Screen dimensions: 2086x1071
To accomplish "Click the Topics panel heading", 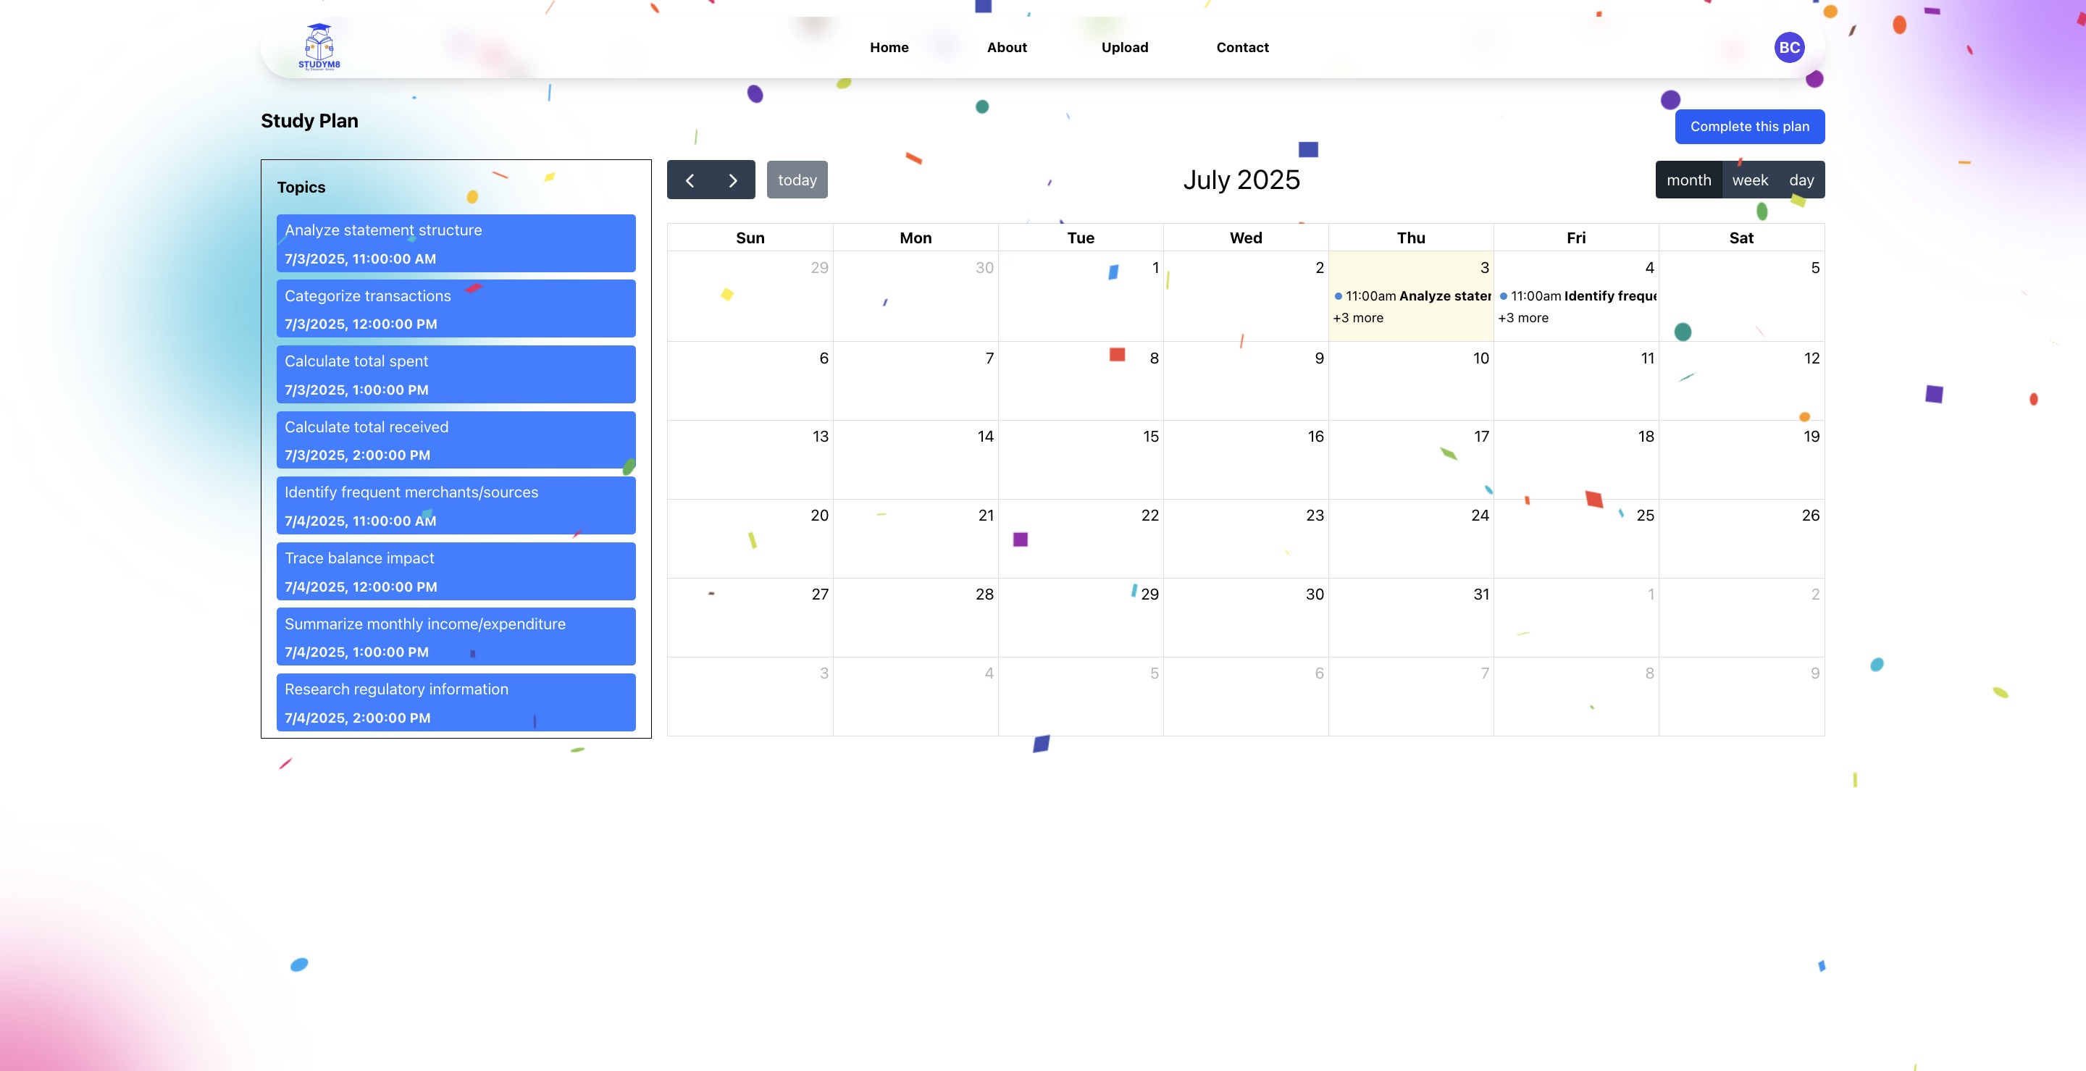I will (301, 187).
